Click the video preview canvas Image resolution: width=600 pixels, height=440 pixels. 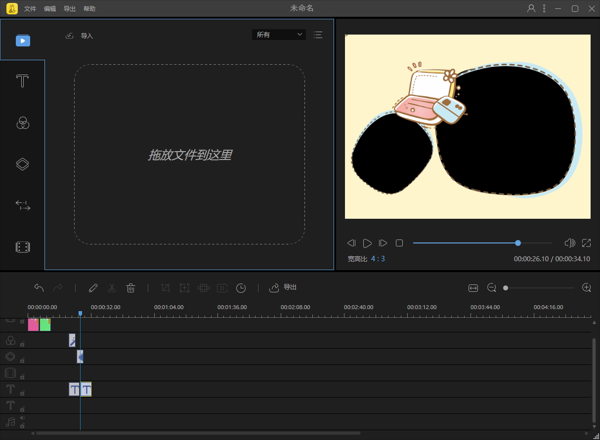(x=468, y=126)
